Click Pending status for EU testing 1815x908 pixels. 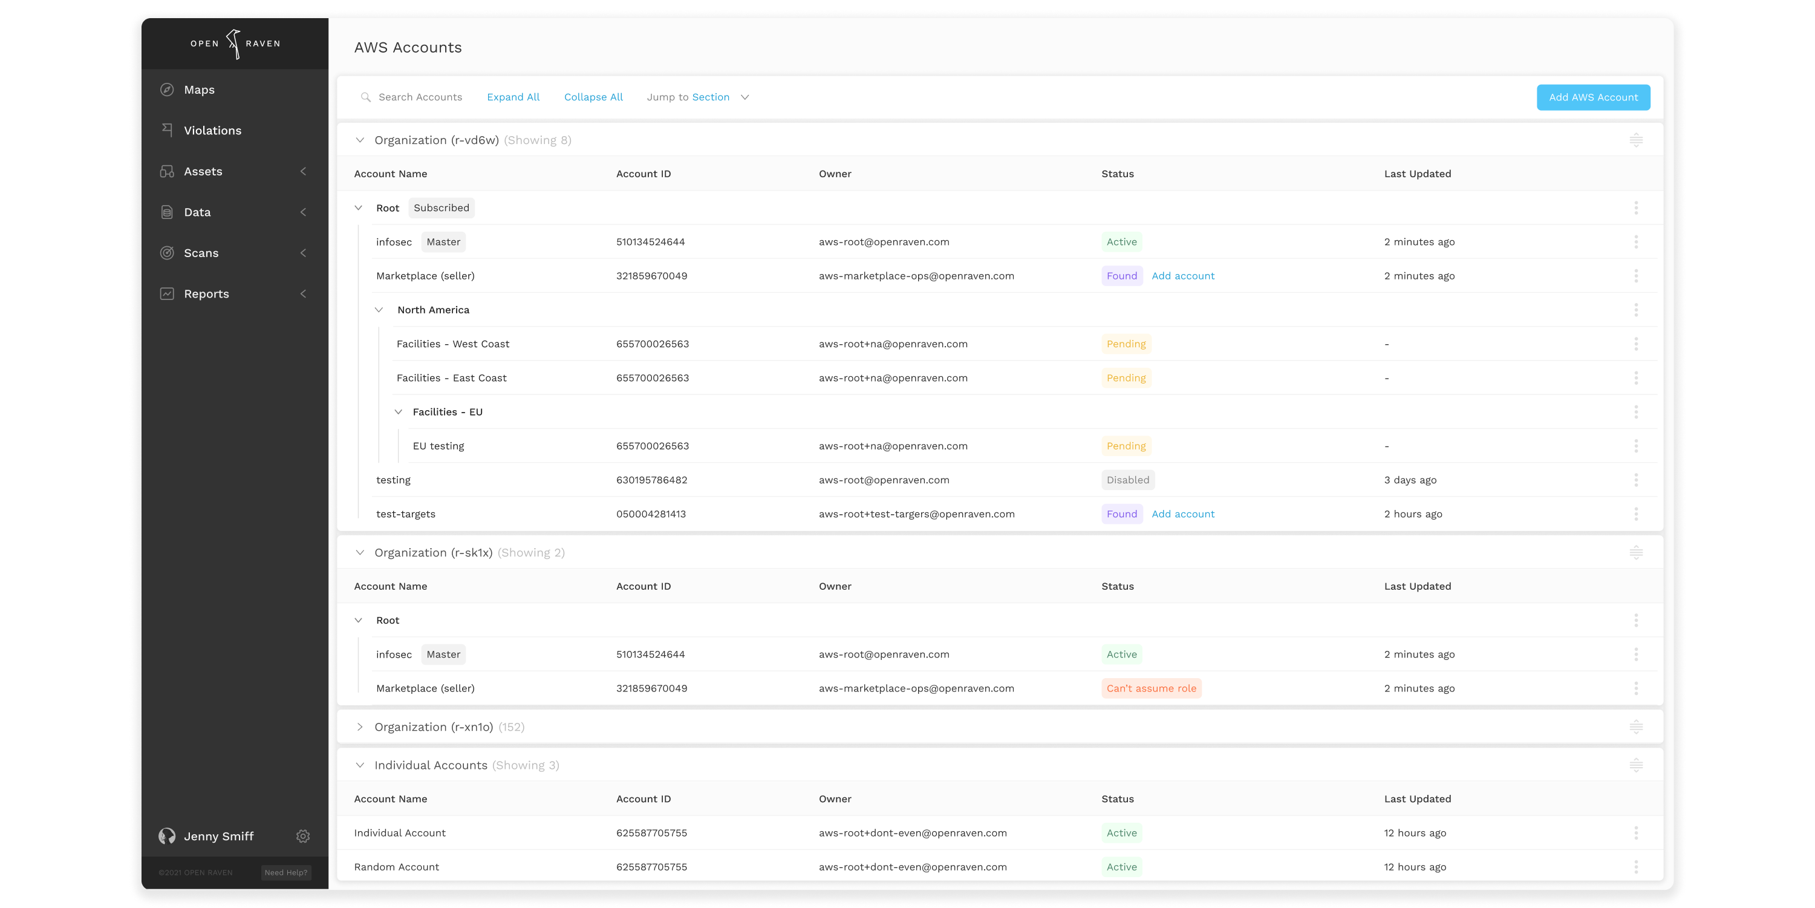1126,446
